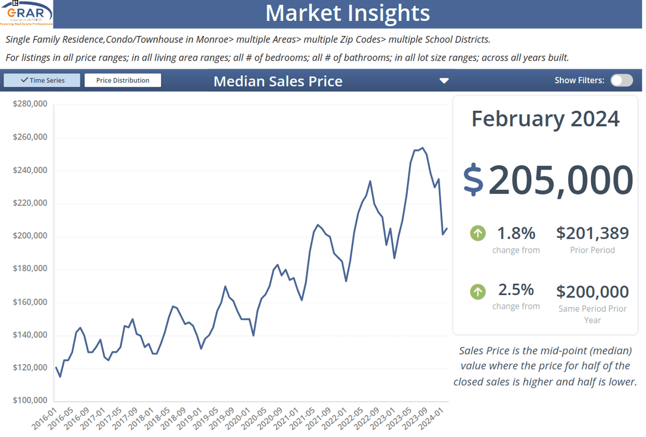The width and height of the screenshot is (646, 437).
Task: Click the Median Sales Price metric title
Action: click(278, 81)
